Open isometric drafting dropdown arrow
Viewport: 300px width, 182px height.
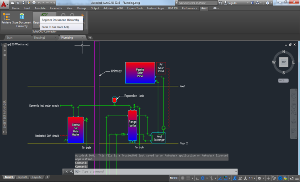coord(216,178)
